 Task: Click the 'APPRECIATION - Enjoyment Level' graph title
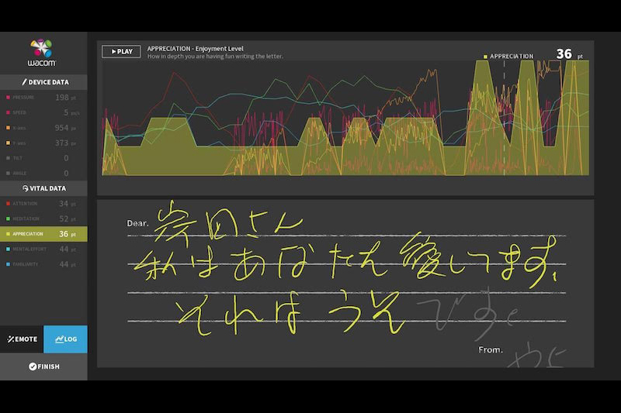[x=196, y=49]
